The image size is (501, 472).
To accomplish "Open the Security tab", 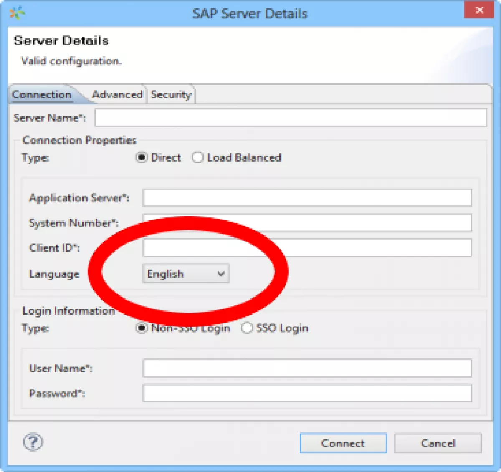I will tap(171, 95).
